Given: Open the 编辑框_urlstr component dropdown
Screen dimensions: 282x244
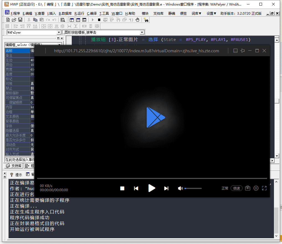Looking at the screenshot, I should click(60, 45).
